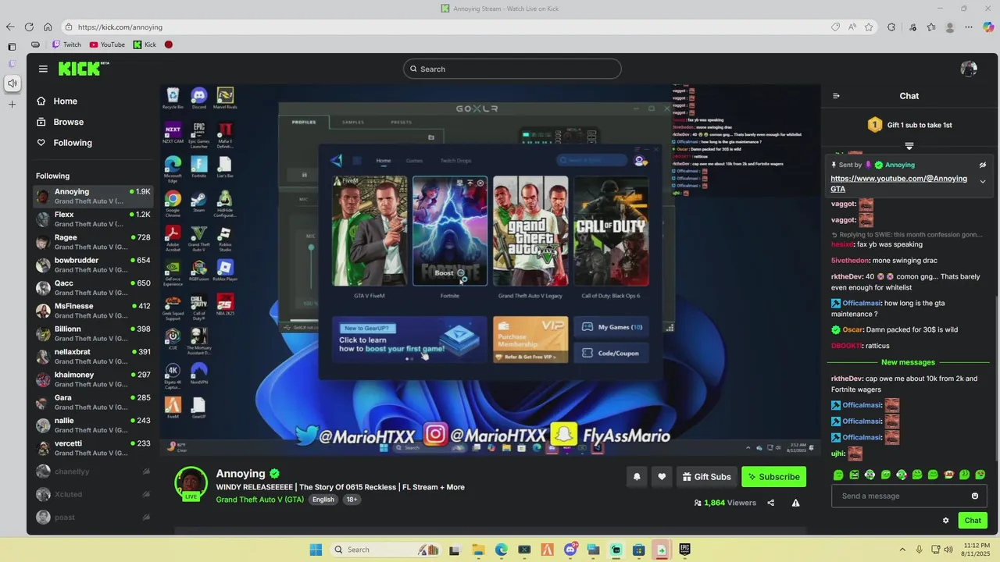This screenshot has width=1000, height=562.
Task: Open the YouTube bookmark
Action: pyautogui.click(x=107, y=44)
